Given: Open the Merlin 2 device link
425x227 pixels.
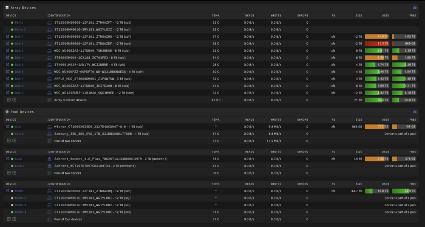Looking at the screenshot, I should 20,198.
